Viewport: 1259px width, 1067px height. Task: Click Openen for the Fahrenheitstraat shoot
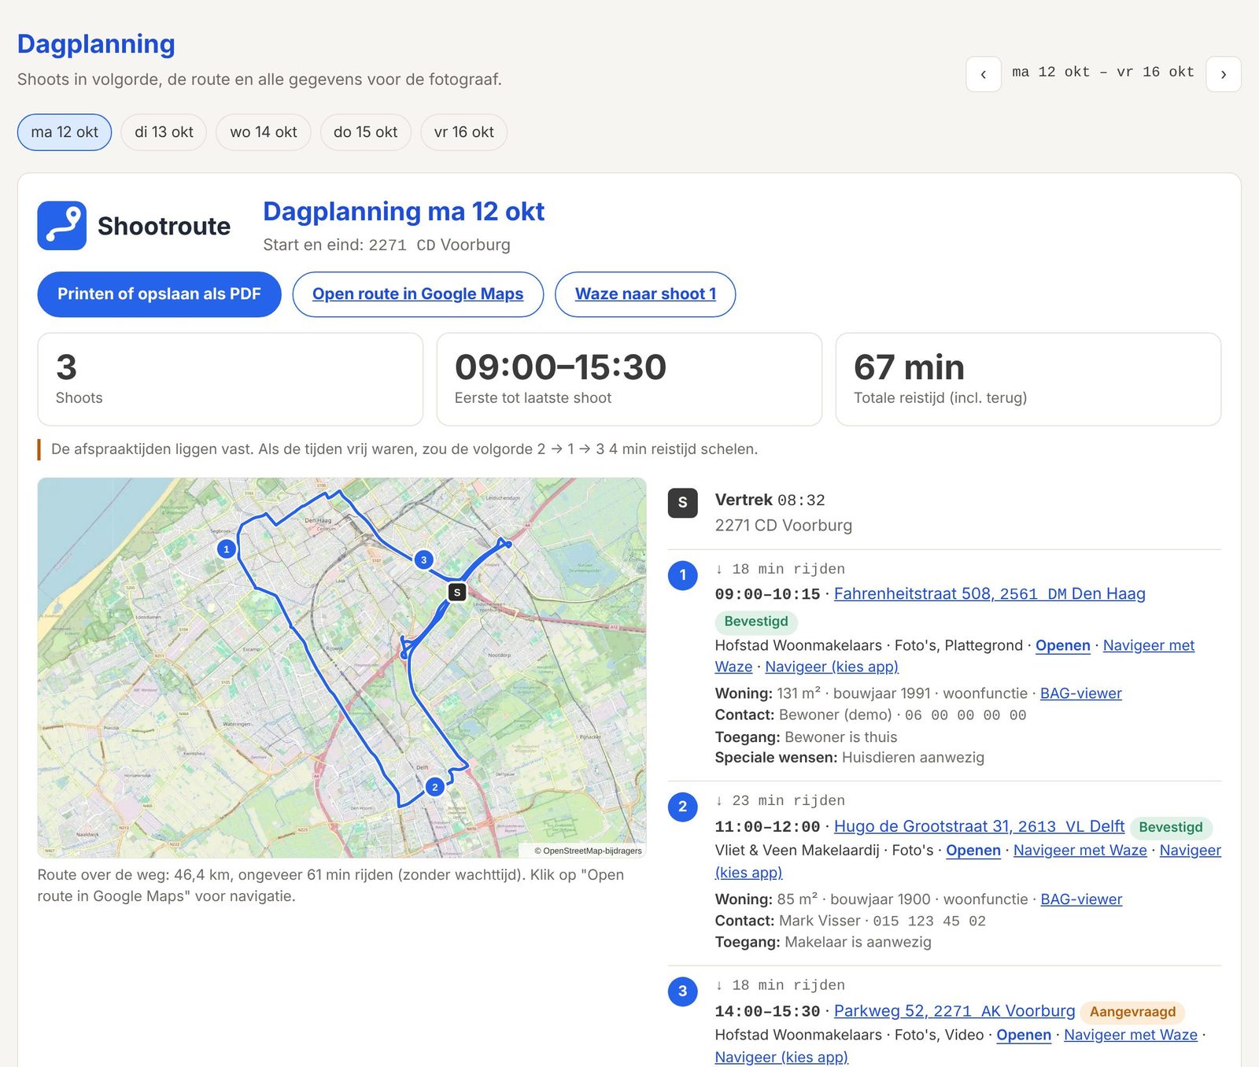point(1063,645)
